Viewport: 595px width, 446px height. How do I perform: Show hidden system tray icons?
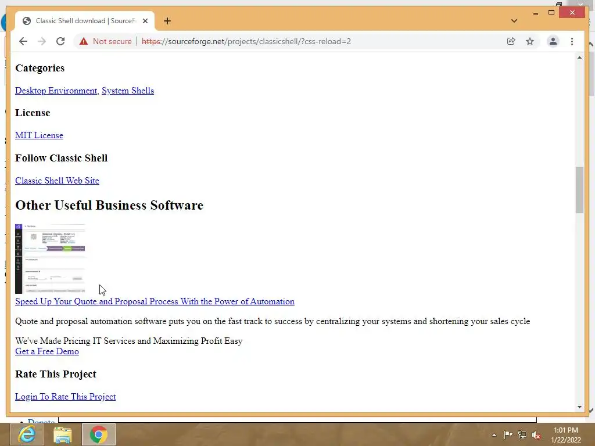pyautogui.click(x=494, y=435)
